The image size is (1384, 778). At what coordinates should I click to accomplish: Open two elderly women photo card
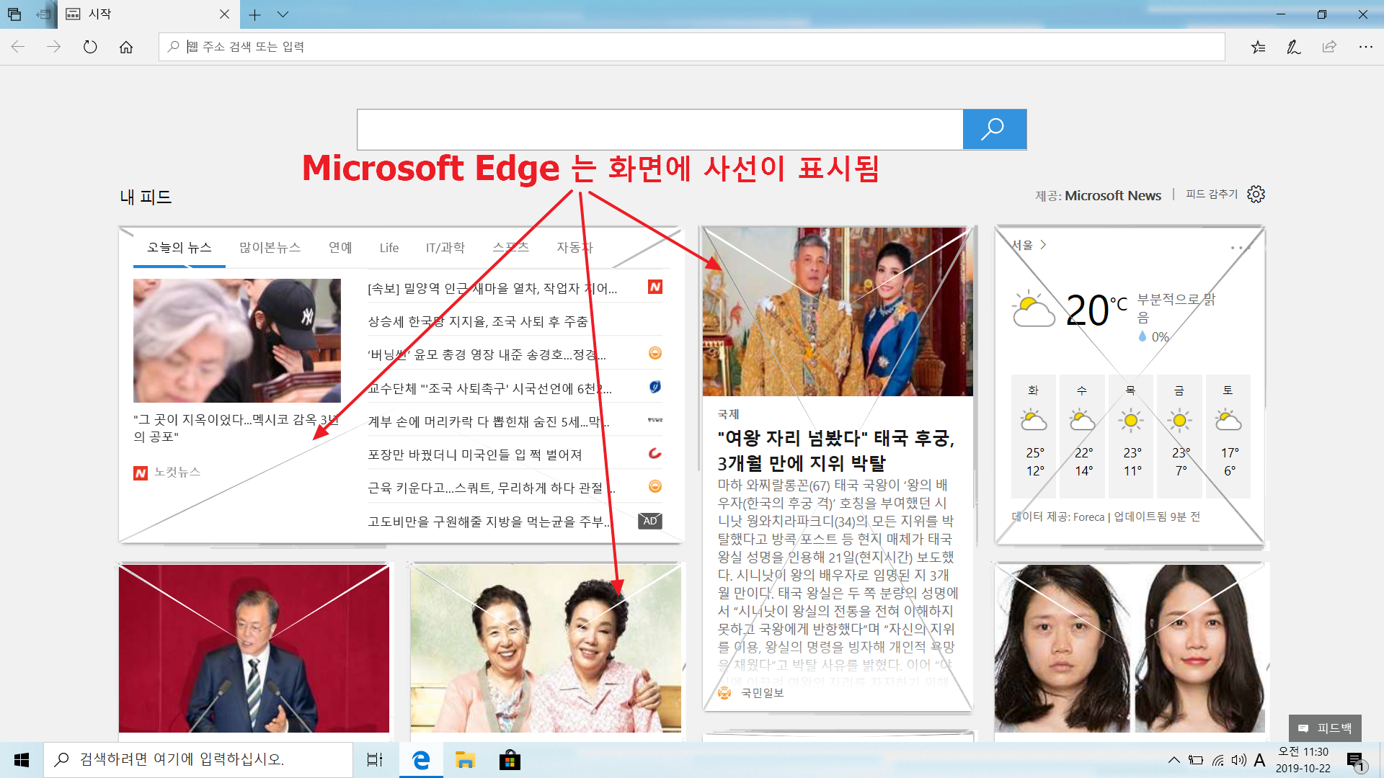546,648
